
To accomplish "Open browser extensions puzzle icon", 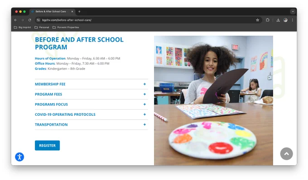I will pos(268,20).
